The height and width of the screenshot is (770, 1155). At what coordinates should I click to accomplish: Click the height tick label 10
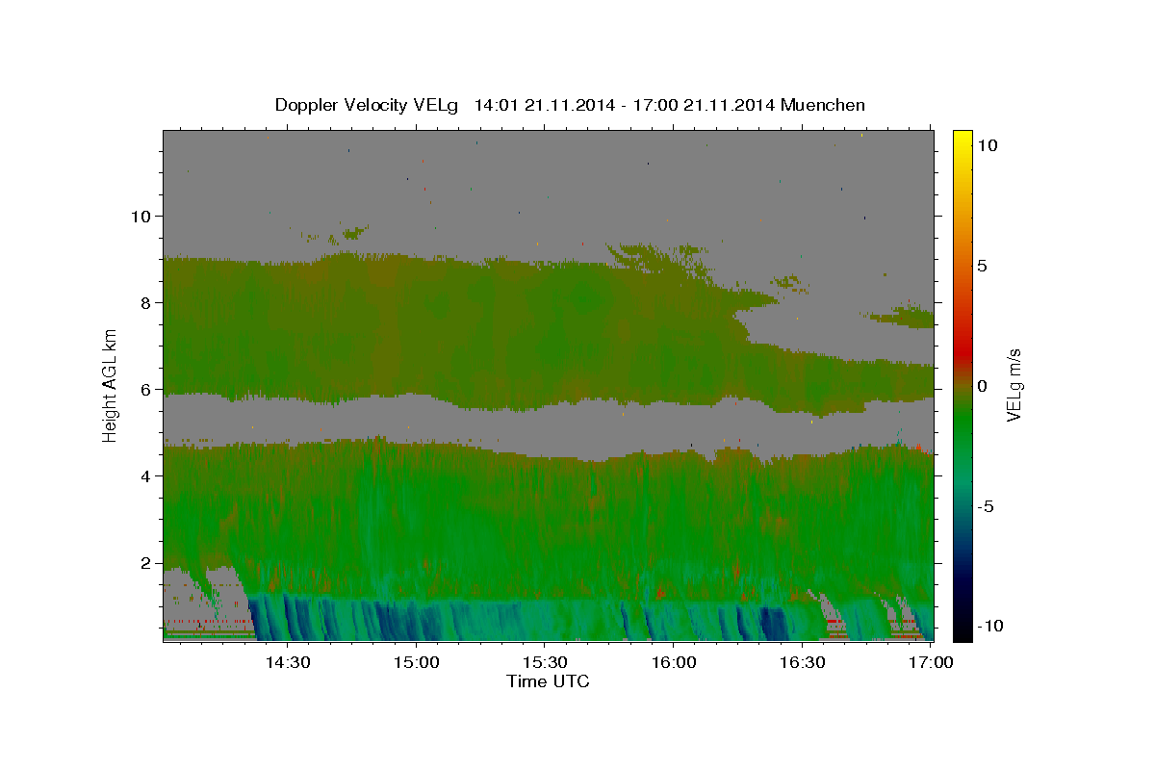pos(141,217)
